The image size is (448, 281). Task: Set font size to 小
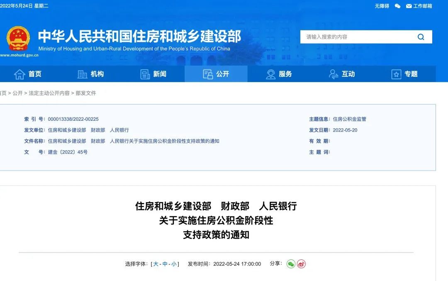[x=174, y=264]
